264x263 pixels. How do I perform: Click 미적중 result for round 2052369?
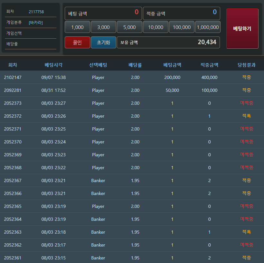coord(247,154)
